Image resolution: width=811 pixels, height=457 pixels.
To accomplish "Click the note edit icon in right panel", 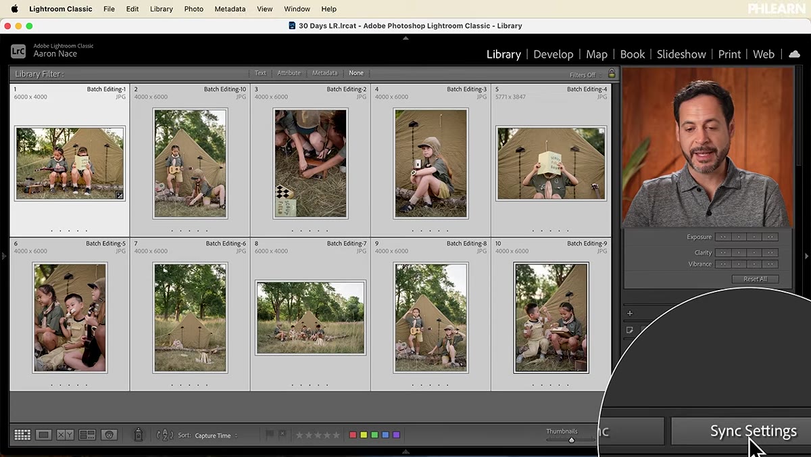I will click(x=630, y=330).
